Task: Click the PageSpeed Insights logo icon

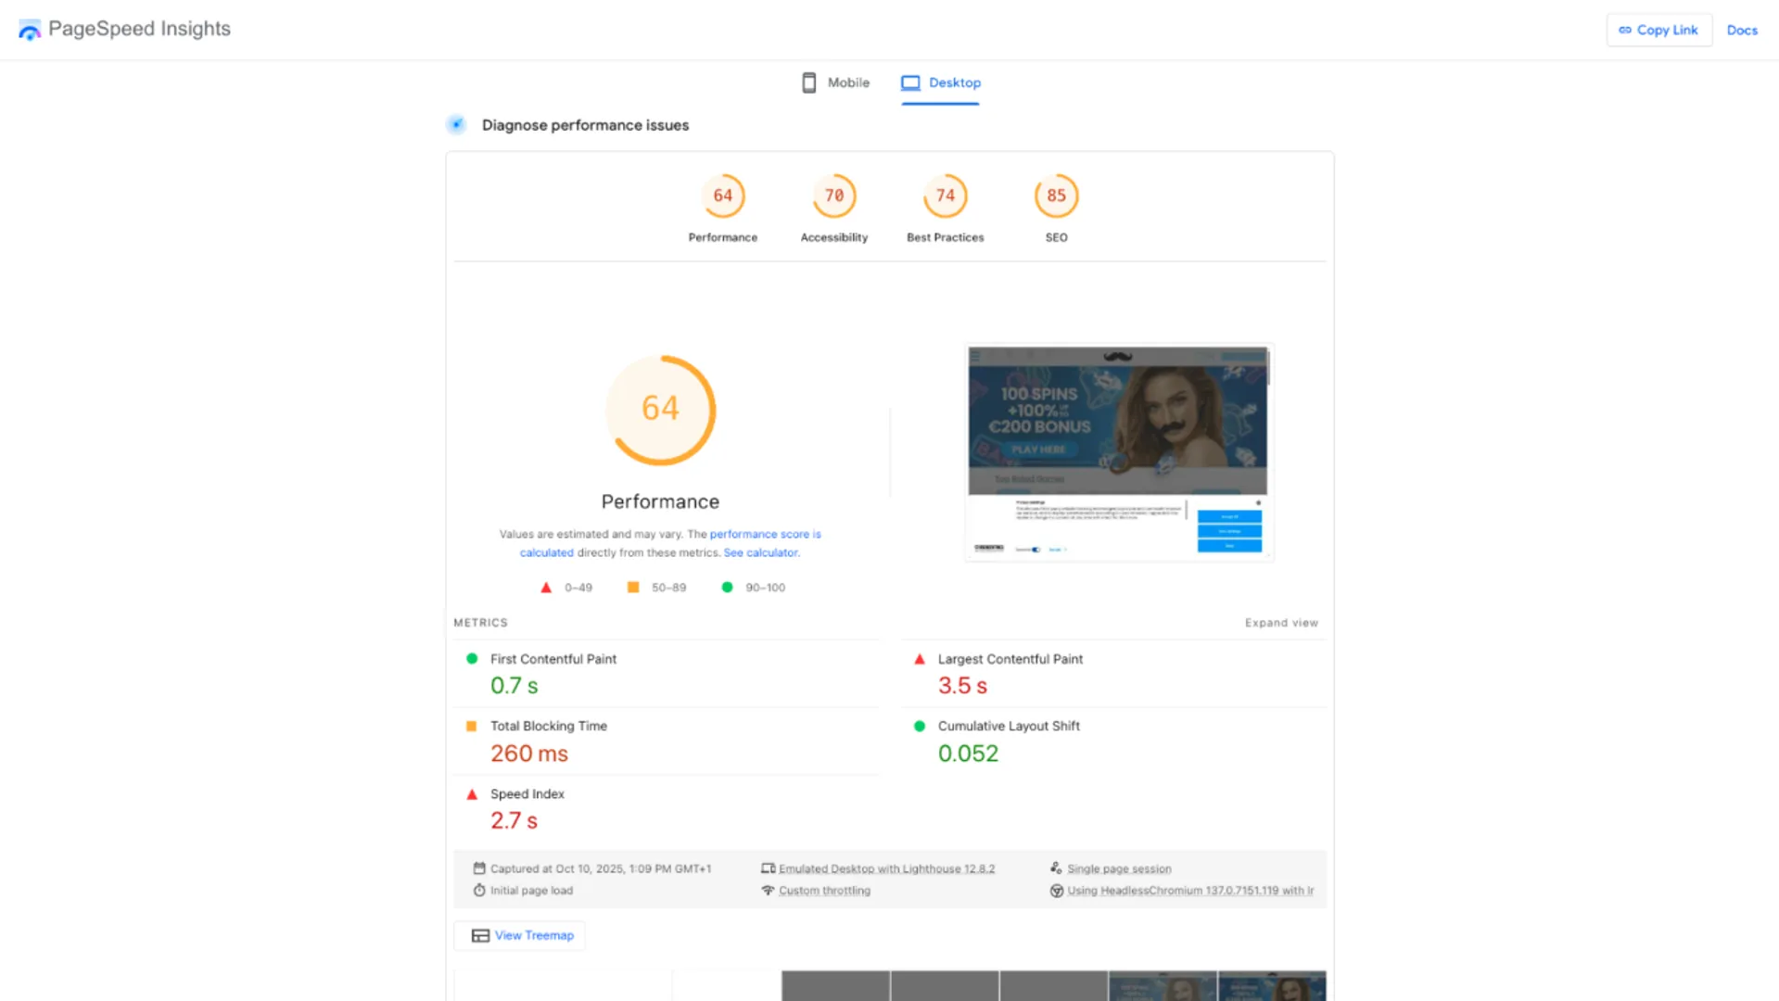Action: pos(30,31)
